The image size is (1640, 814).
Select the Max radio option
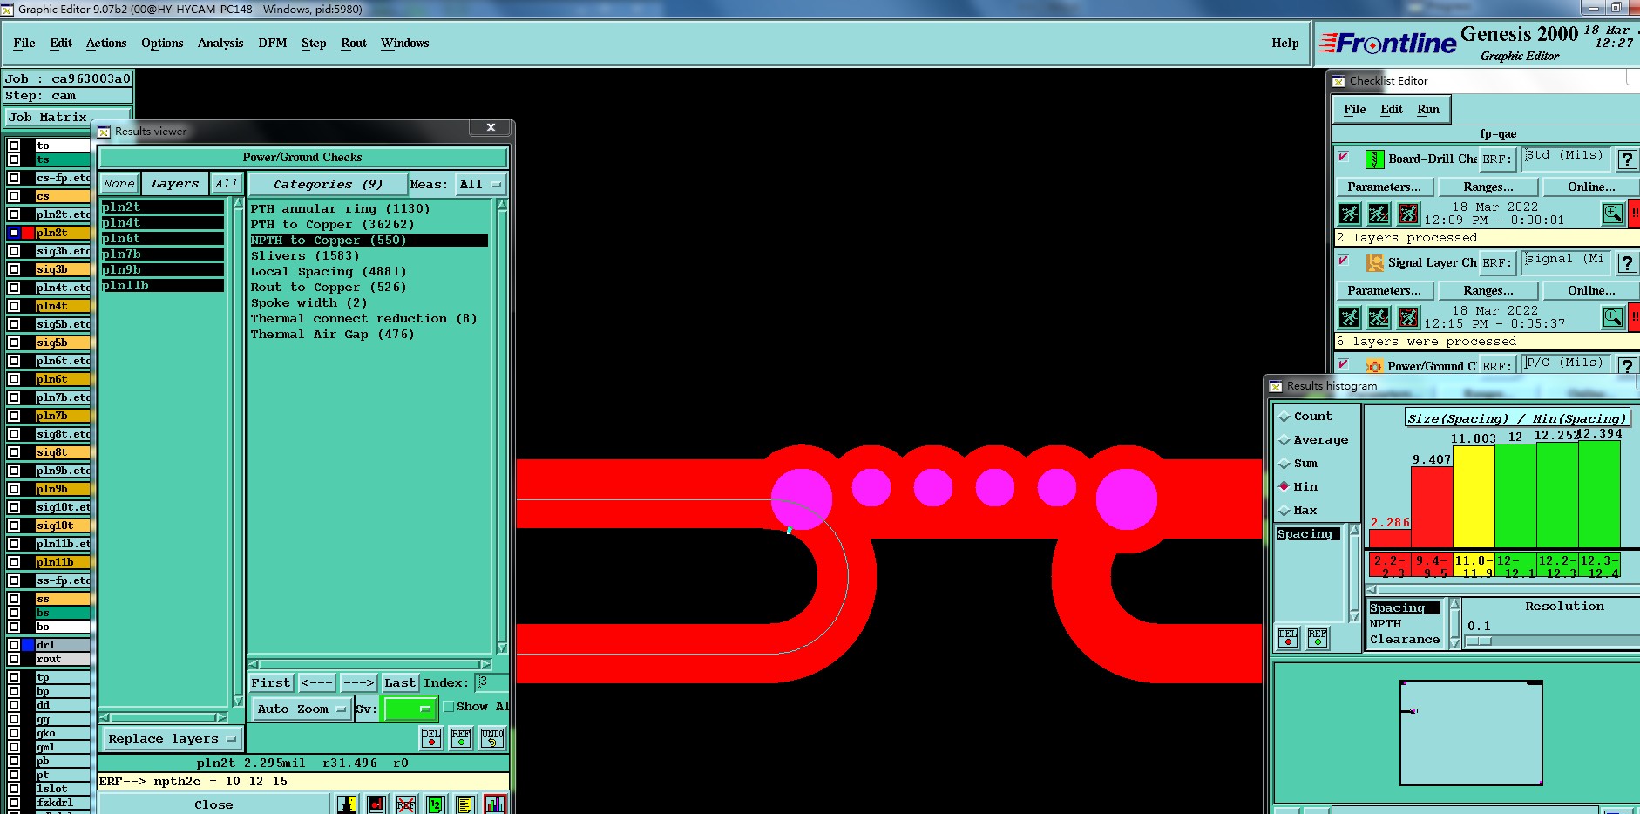(x=1284, y=511)
